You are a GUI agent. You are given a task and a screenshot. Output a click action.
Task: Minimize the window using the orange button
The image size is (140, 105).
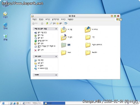[x=112, y=16]
